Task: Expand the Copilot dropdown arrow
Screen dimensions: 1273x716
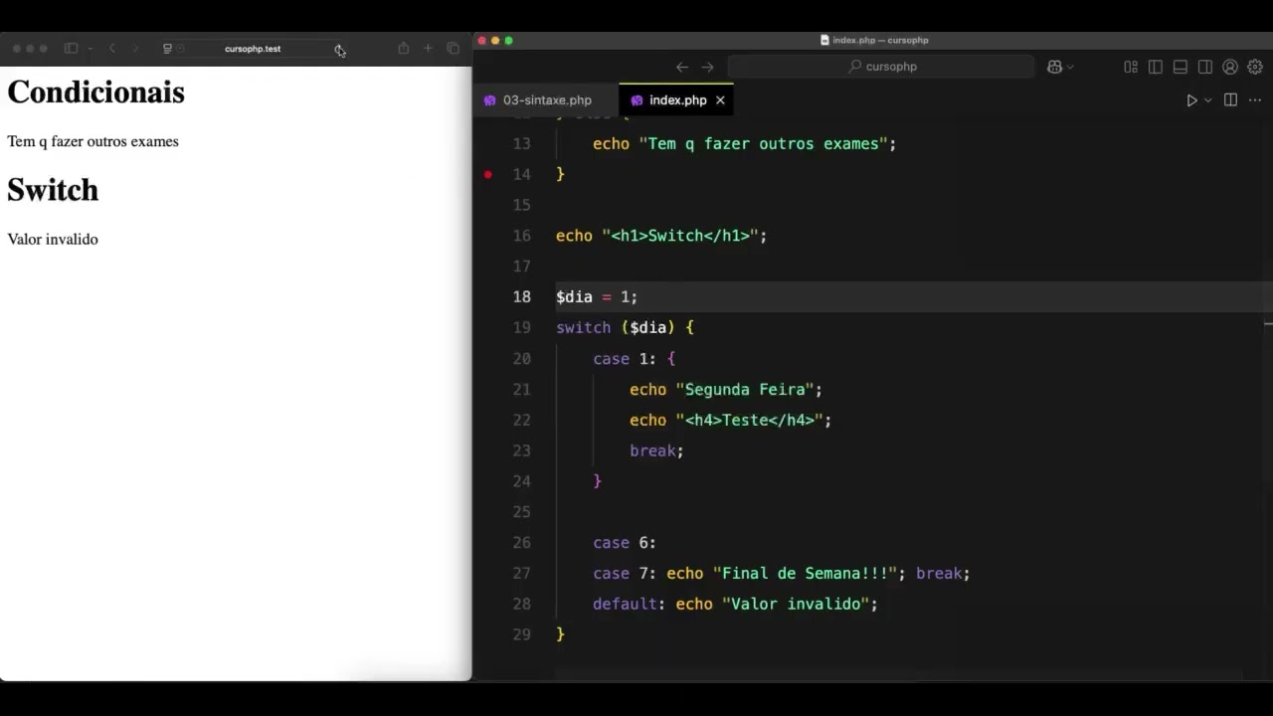Action: coord(1070,68)
